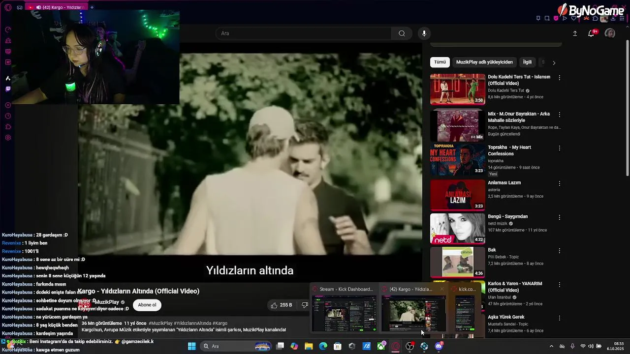This screenshot has height=354, width=630.
Task: Open Toprakha My Heart Confessions thumbnail
Action: [458, 159]
